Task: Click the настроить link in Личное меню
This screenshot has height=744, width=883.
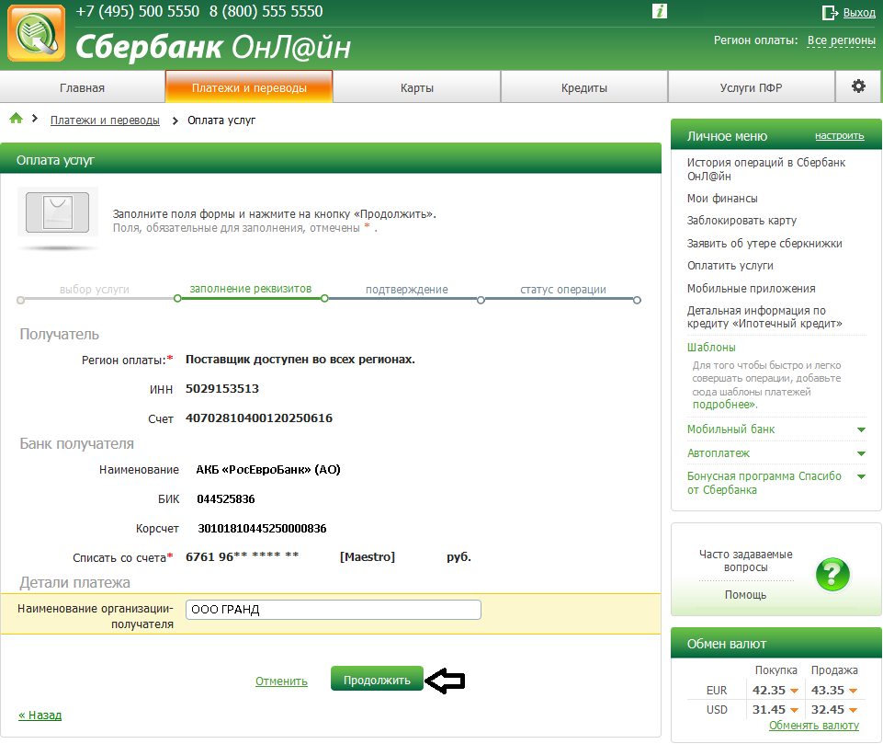Action: [839, 136]
